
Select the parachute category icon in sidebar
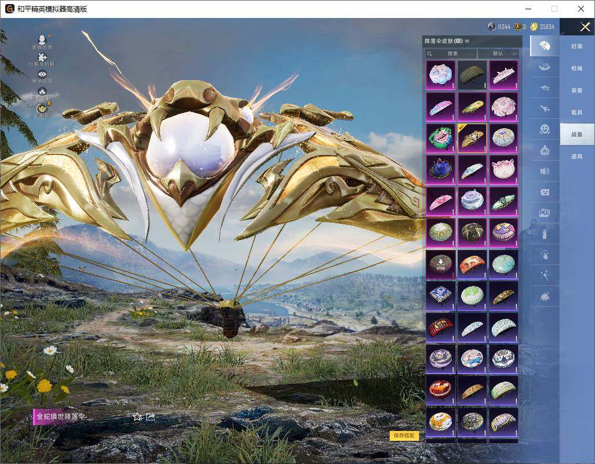(x=545, y=46)
